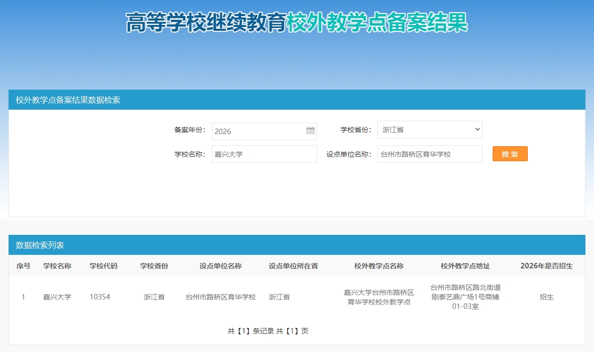The width and height of the screenshot is (594, 352).
Task: Click the address cell 台州市路桥区路北街道刚泰艺鼎广场
Action: pyautogui.click(x=465, y=297)
